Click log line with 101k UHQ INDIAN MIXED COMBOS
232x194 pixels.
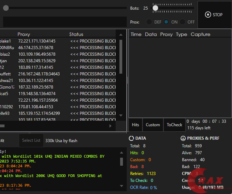[x=53, y=156]
